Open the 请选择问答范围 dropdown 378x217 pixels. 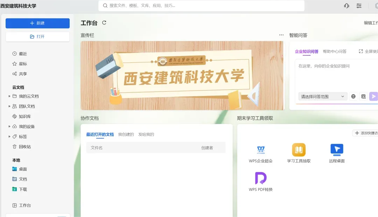coord(323,97)
